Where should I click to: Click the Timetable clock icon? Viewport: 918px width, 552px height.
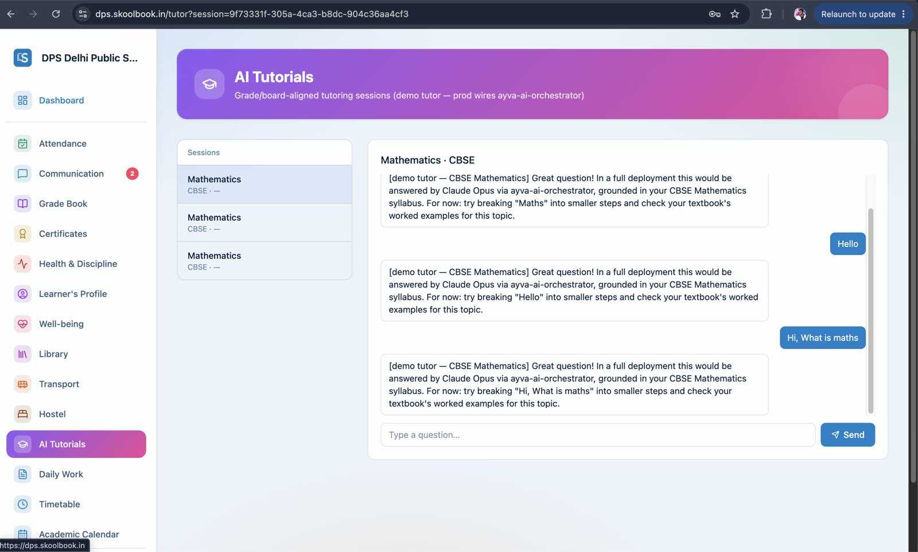[22, 504]
